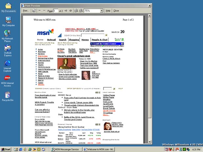Click the MSN butterfly logo

pos(45,32)
